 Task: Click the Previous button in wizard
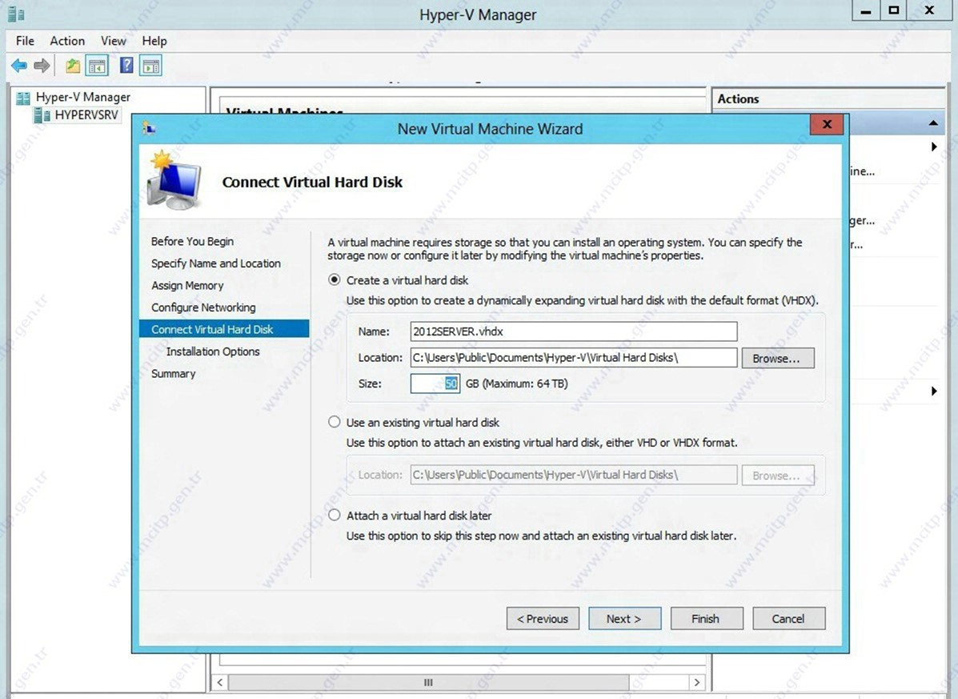[543, 618]
